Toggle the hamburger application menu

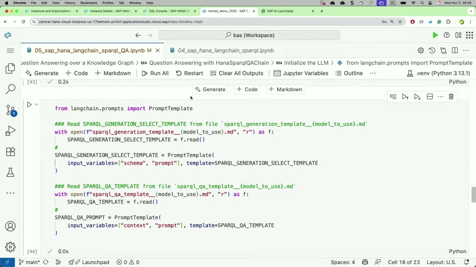11,51
